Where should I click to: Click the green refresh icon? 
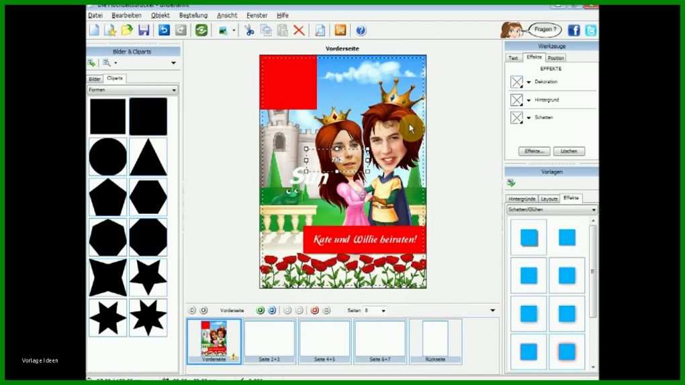(x=201, y=30)
